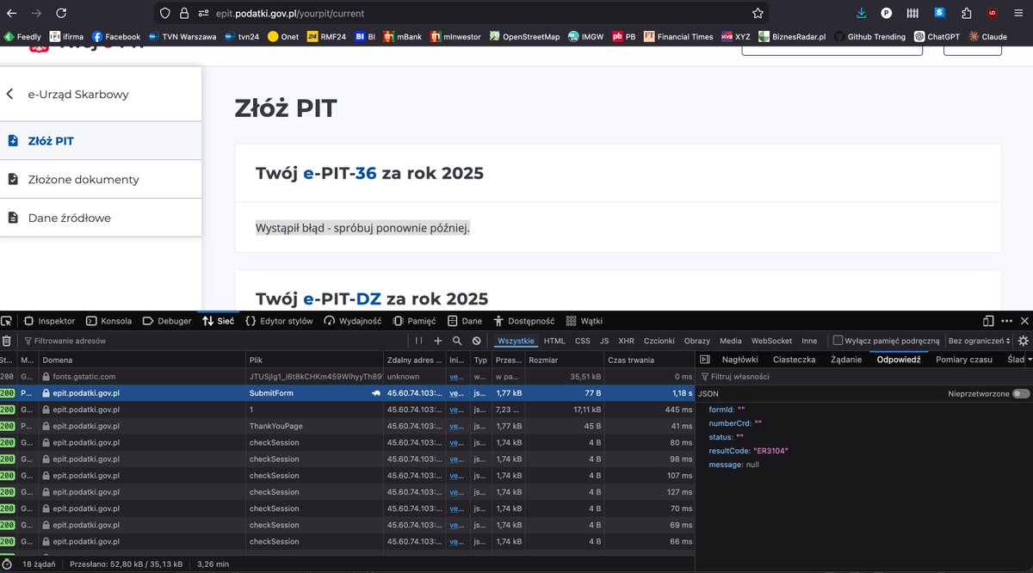Filter requests by Obrazy
The image size is (1033, 573).
(x=697, y=341)
